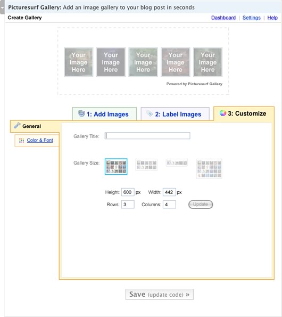
Task: Click Save (update code) button
Action: click(x=160, y=294)
